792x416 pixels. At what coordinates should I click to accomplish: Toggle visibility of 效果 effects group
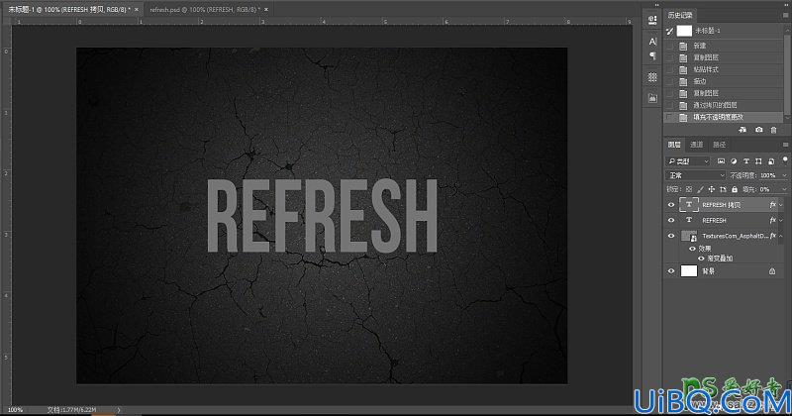692,249
